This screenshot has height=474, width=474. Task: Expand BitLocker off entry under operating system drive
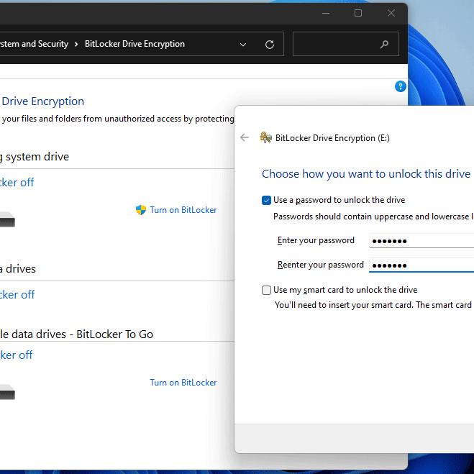tap(17, 183)
